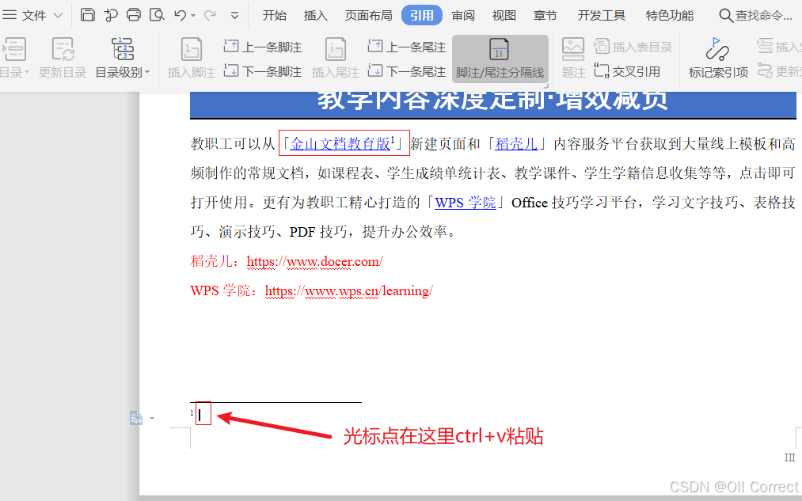Open the 金山文档教育版 hyperlink
This screenshot has height=501, width=802.
(x=340, y=144)
